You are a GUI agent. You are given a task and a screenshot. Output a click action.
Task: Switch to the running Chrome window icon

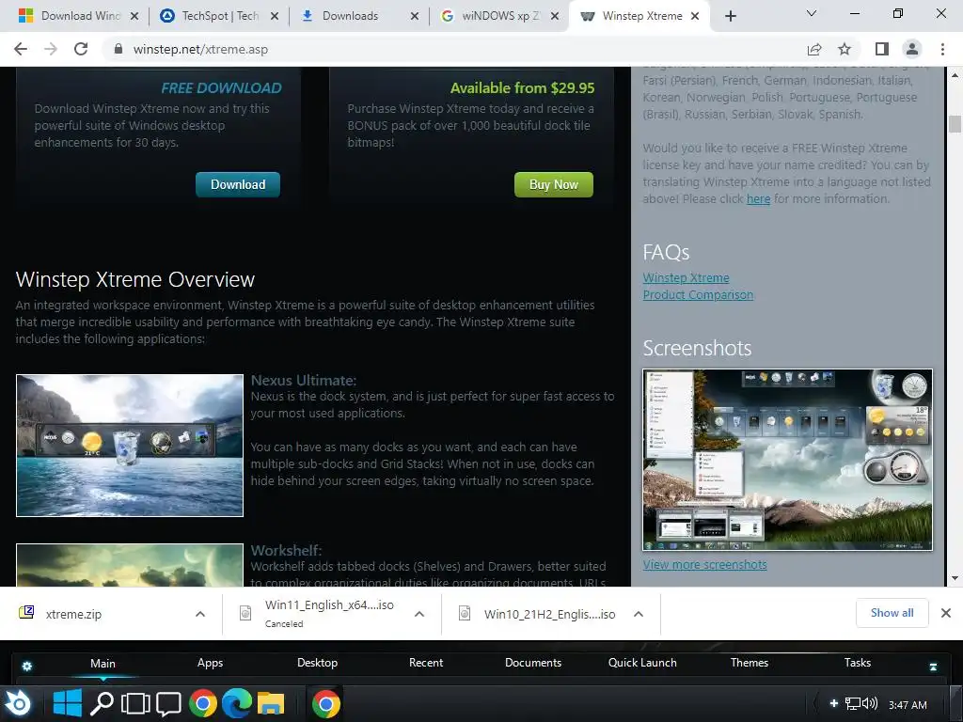tap(326, 703)
